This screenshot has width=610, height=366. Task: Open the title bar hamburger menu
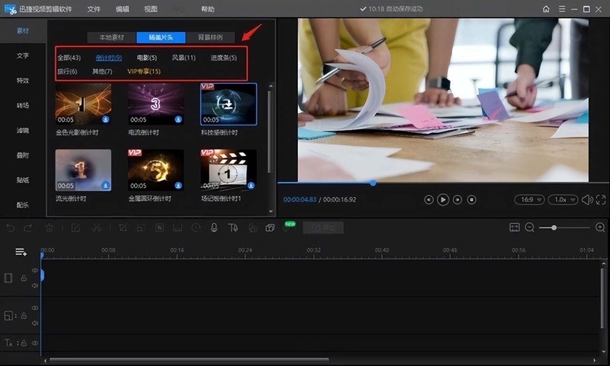coord(562,9)
